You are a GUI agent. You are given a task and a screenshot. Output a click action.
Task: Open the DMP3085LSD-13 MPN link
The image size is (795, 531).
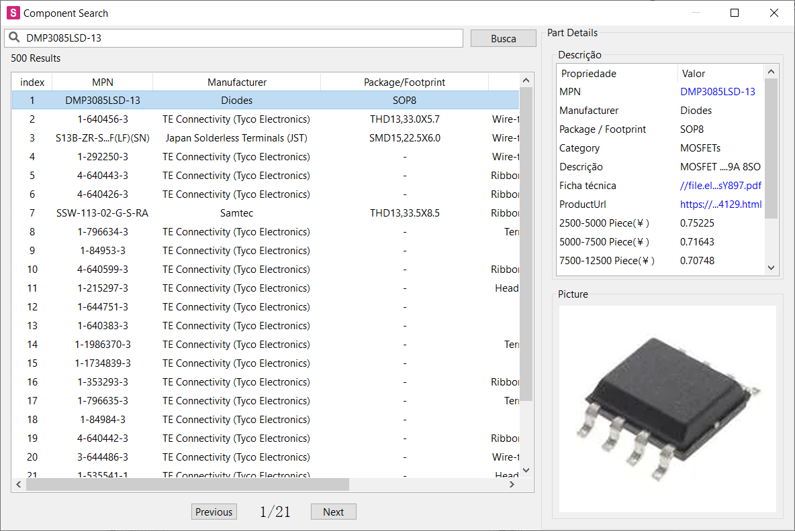tap(717, 92)
